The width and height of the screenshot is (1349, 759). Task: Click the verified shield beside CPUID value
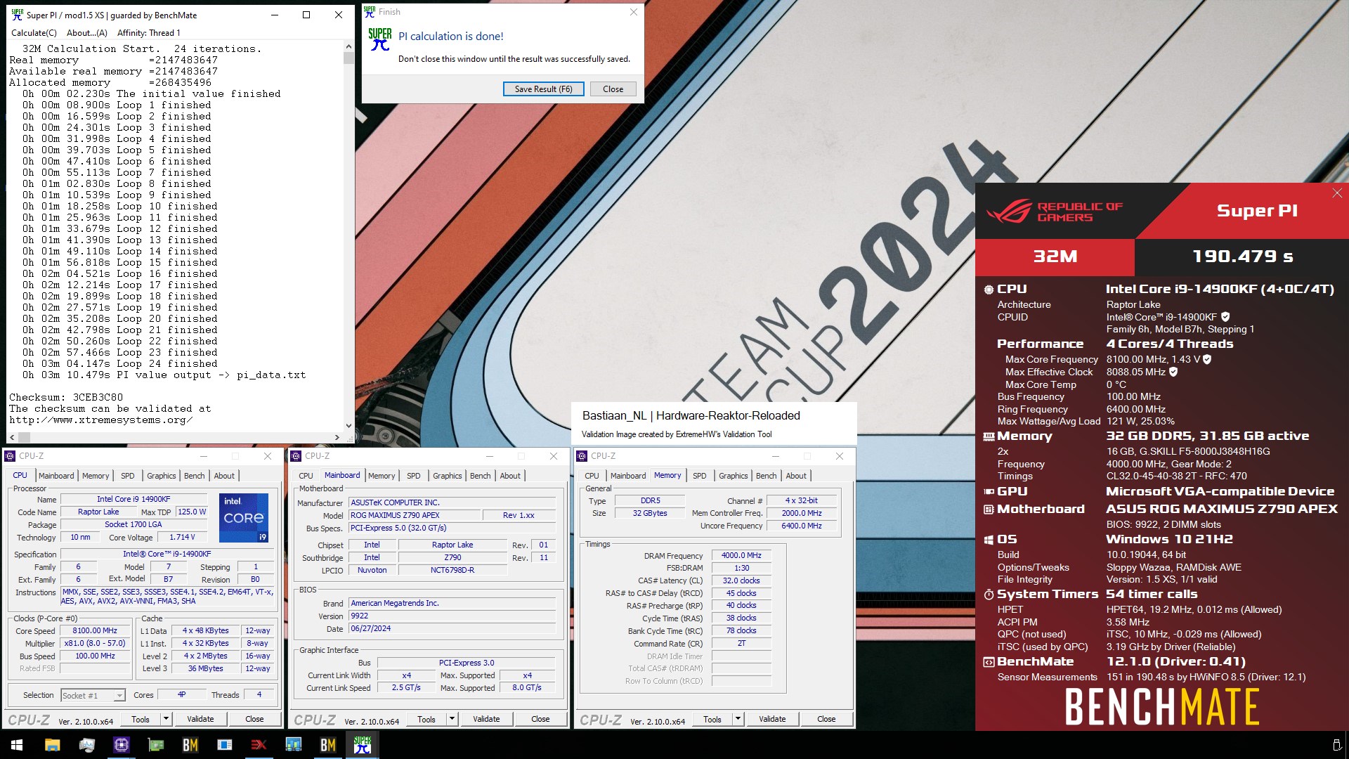(x=1225, y=317)
